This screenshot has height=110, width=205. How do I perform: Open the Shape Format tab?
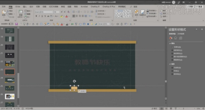point(122,7)
